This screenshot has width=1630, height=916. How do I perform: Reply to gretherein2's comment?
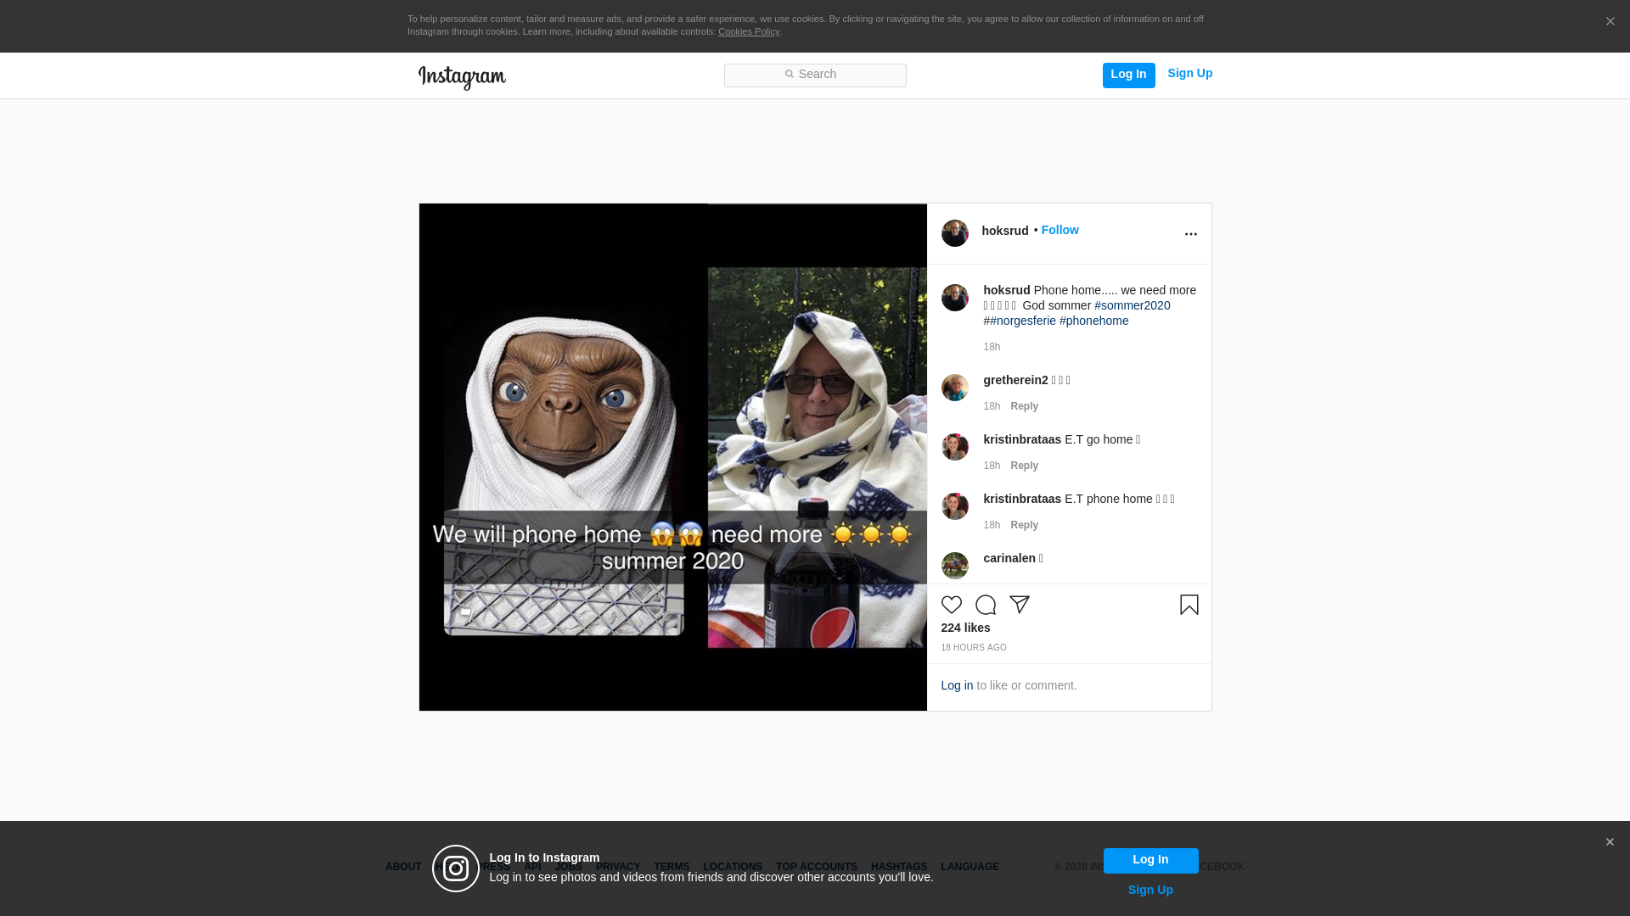(x=1024, y=406)
